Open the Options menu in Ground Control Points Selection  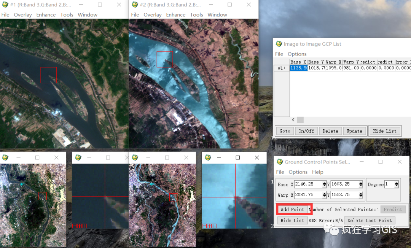coord(298,172)
